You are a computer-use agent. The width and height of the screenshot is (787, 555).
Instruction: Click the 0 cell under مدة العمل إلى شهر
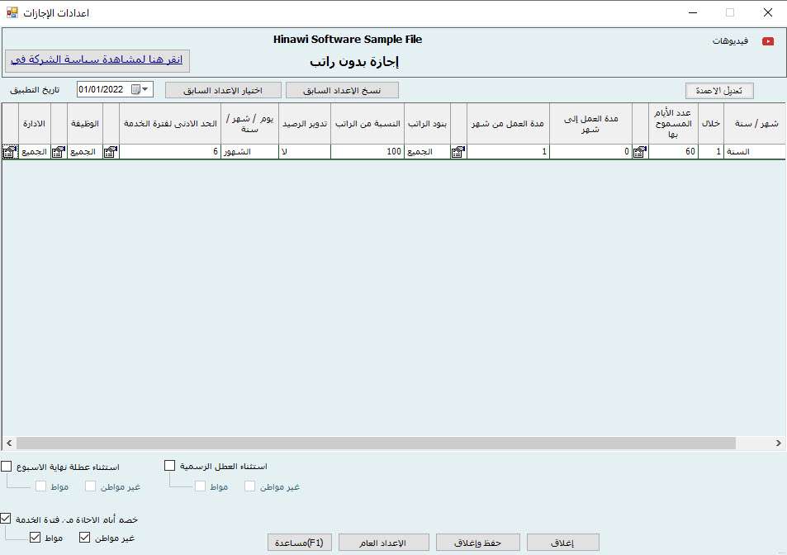pyautogui.click(x=590, y=151)
